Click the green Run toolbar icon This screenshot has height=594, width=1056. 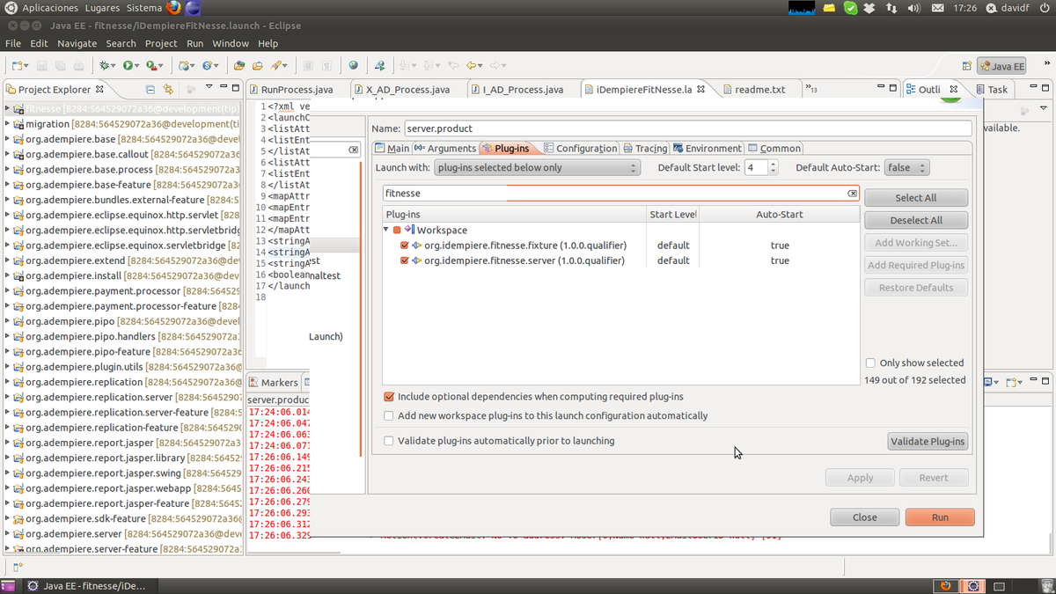pos(128,65)
